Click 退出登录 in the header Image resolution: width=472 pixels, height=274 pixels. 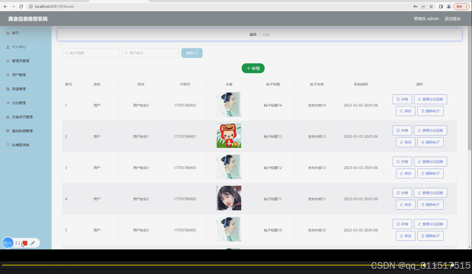pos(452,19)
